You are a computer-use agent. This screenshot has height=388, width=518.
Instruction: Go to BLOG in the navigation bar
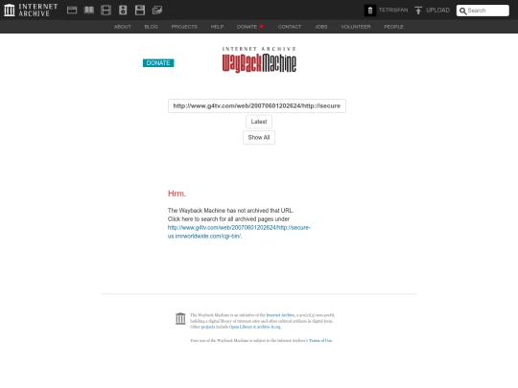click(151, 27)
